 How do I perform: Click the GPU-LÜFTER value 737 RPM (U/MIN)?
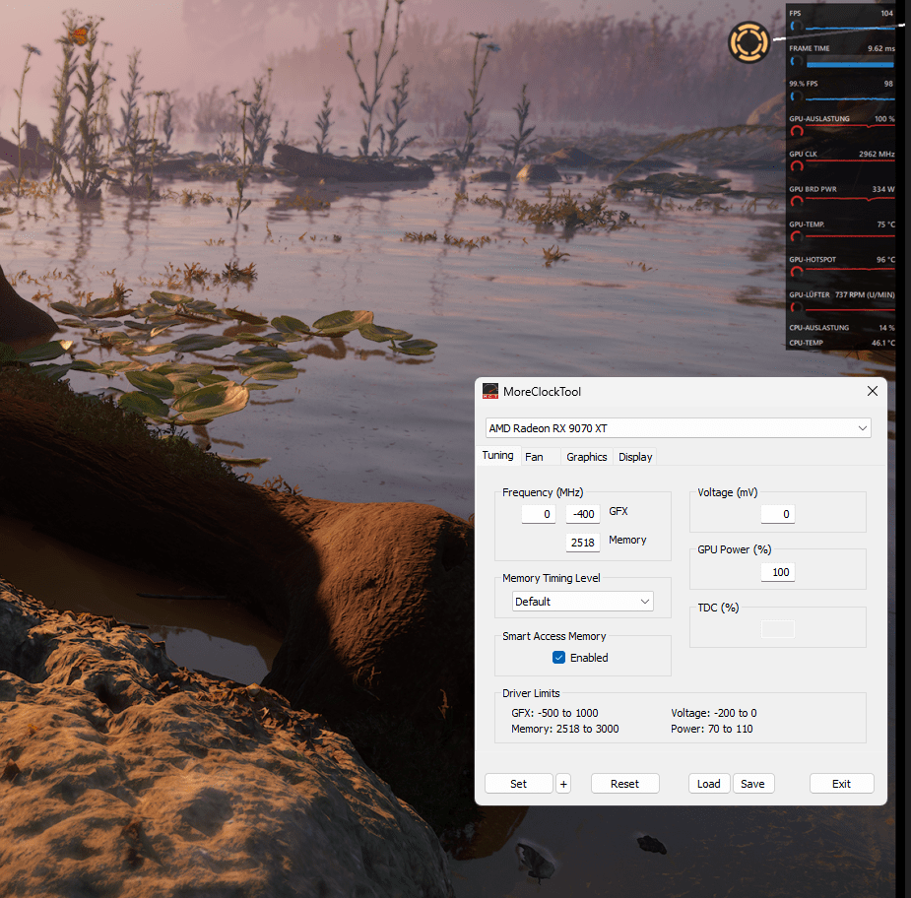[865, 294]
